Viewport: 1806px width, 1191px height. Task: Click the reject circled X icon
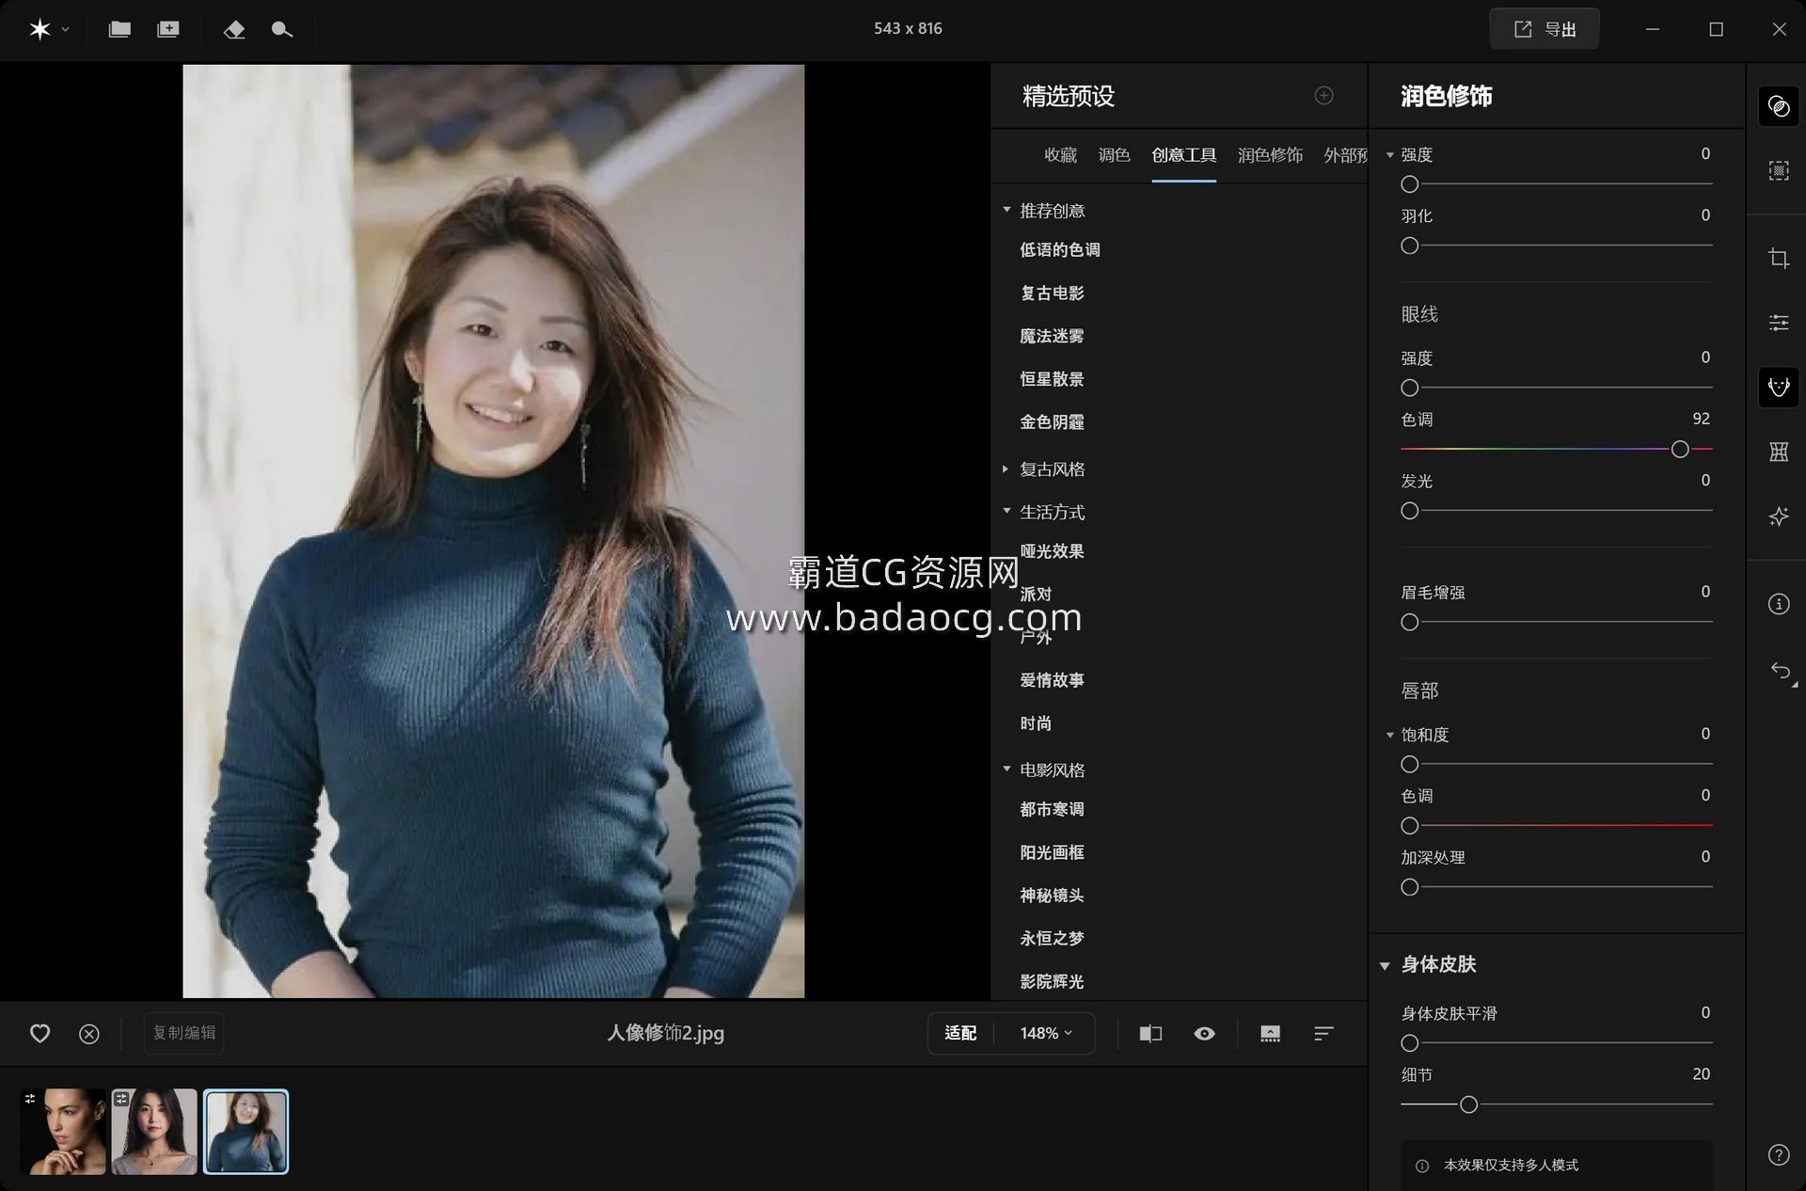pos(89,1034)
